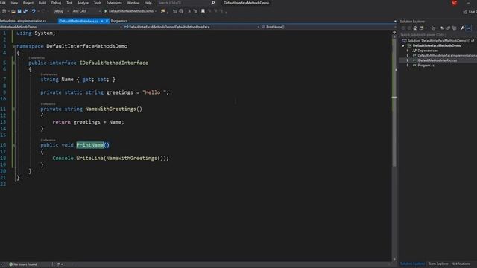Click the Properties wrench icon in Solution Explorer
The width and height of the screenshot is (477, 268).
click(x=462, y=28)
